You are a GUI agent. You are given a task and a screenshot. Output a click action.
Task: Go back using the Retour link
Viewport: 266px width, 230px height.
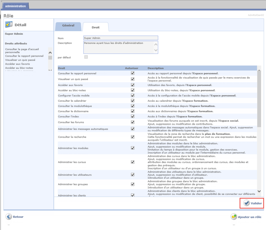tap(18, 217)
